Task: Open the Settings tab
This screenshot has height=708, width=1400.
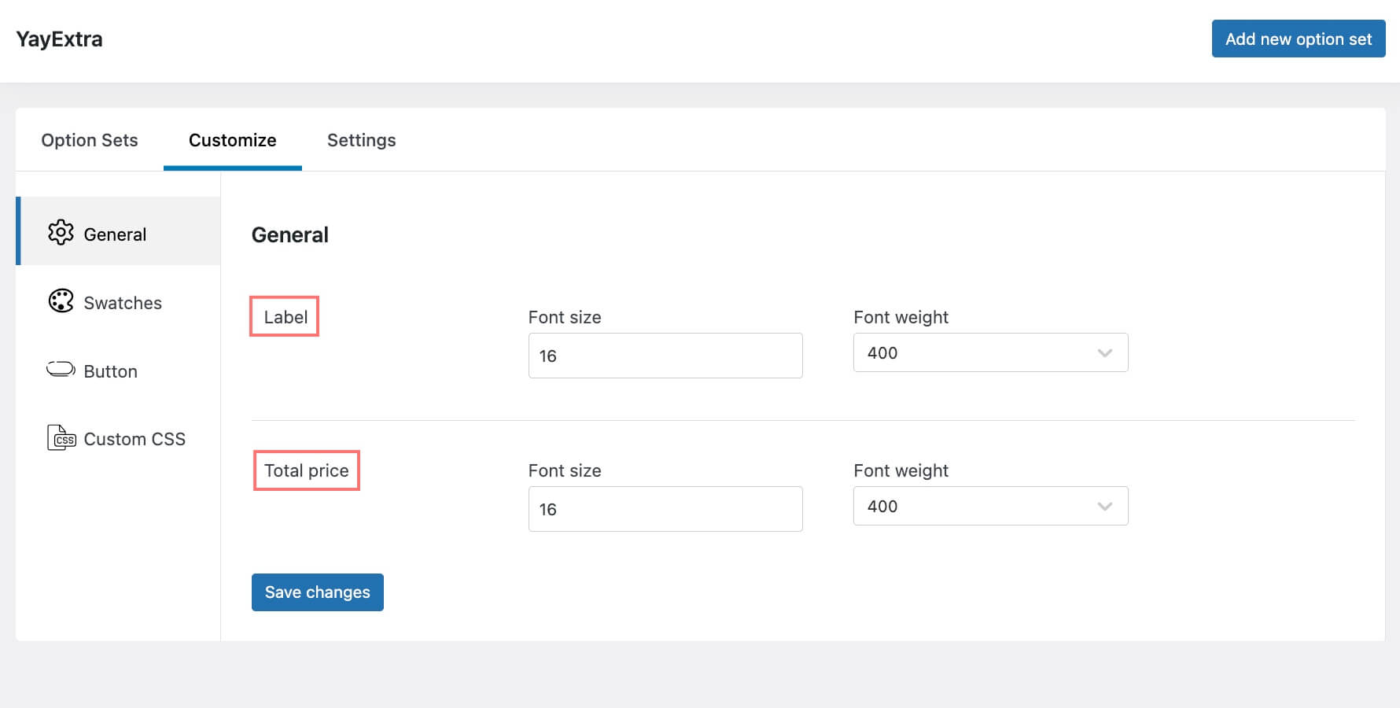Action: coord(361,140)
